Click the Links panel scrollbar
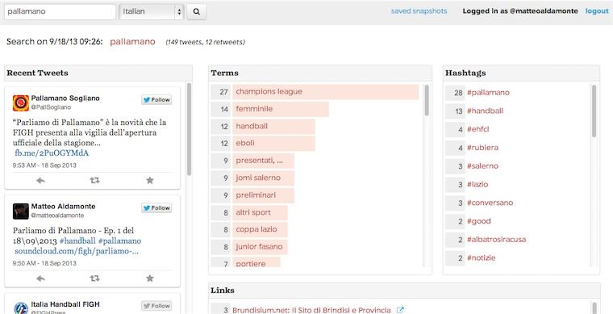 [x=594, y=308]
